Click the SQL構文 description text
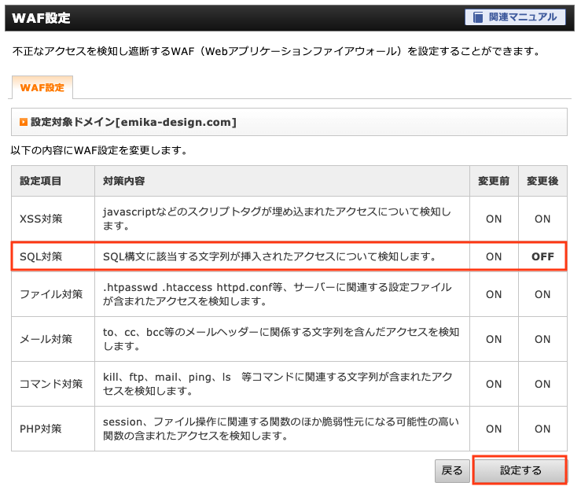This screenshot has height=490, width=581. [270, 256]
